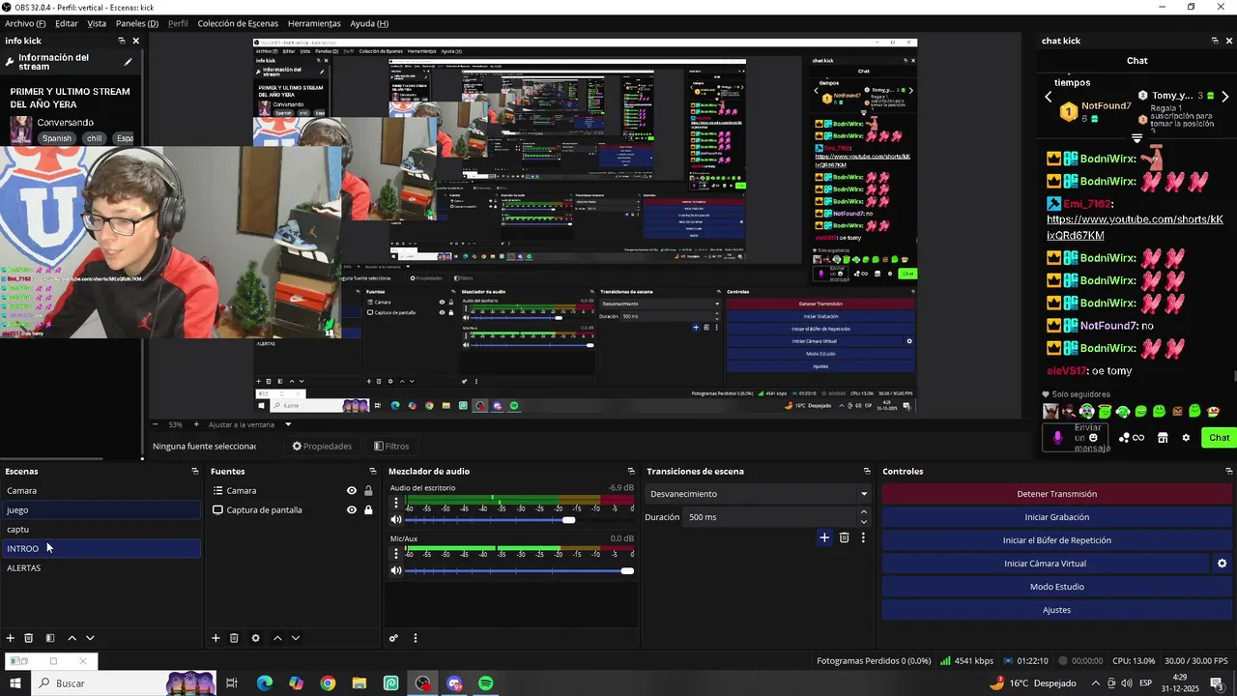Open Ajustes from the Controles panel
The height and width of the screenshot is (696, 1237).
(x=1057, y=610)
